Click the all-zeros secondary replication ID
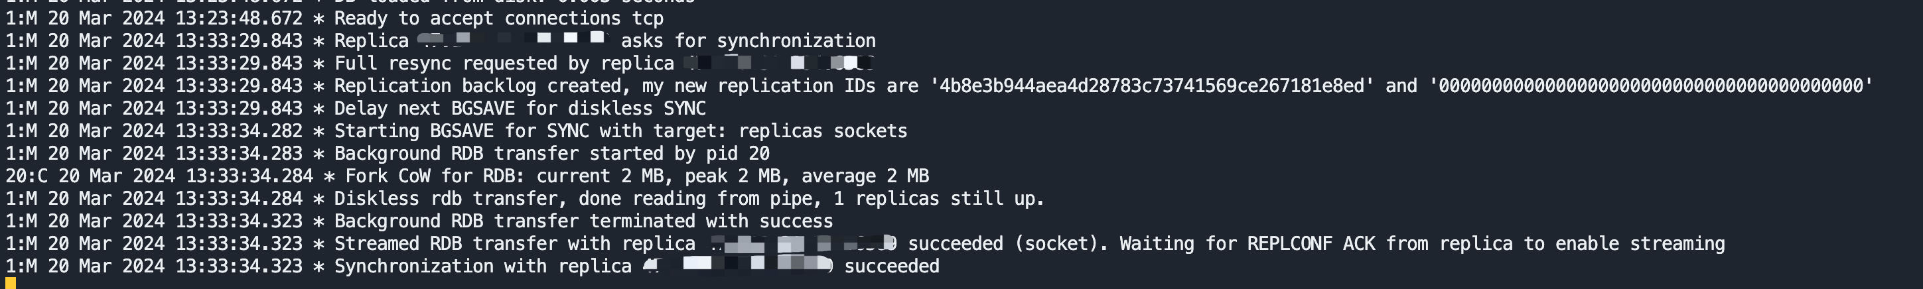 (x=1650, y=86)
